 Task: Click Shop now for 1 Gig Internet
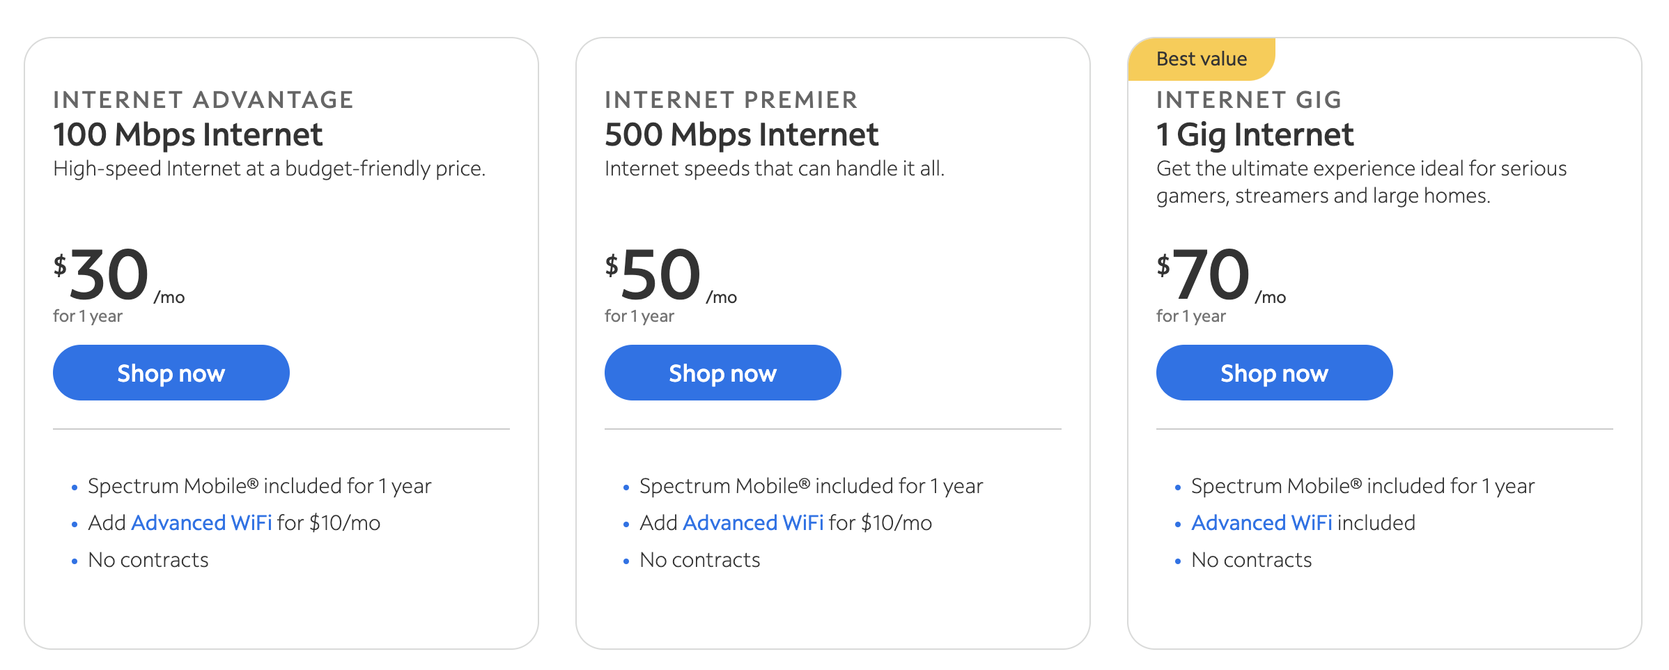[1275, 373]
